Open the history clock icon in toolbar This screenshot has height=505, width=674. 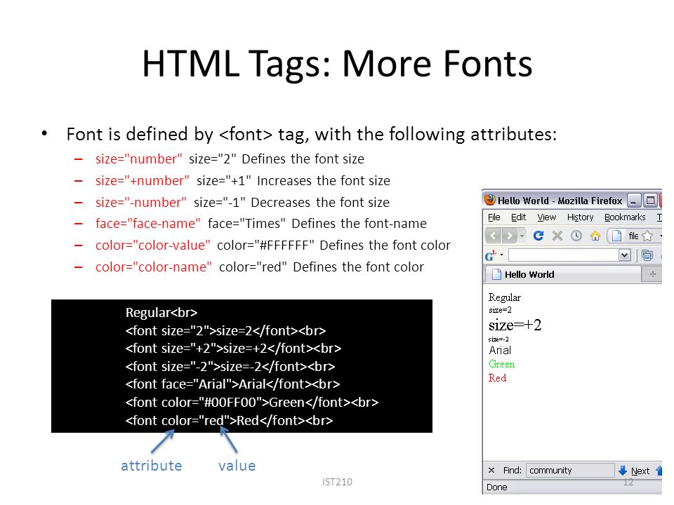pos(576,236)
